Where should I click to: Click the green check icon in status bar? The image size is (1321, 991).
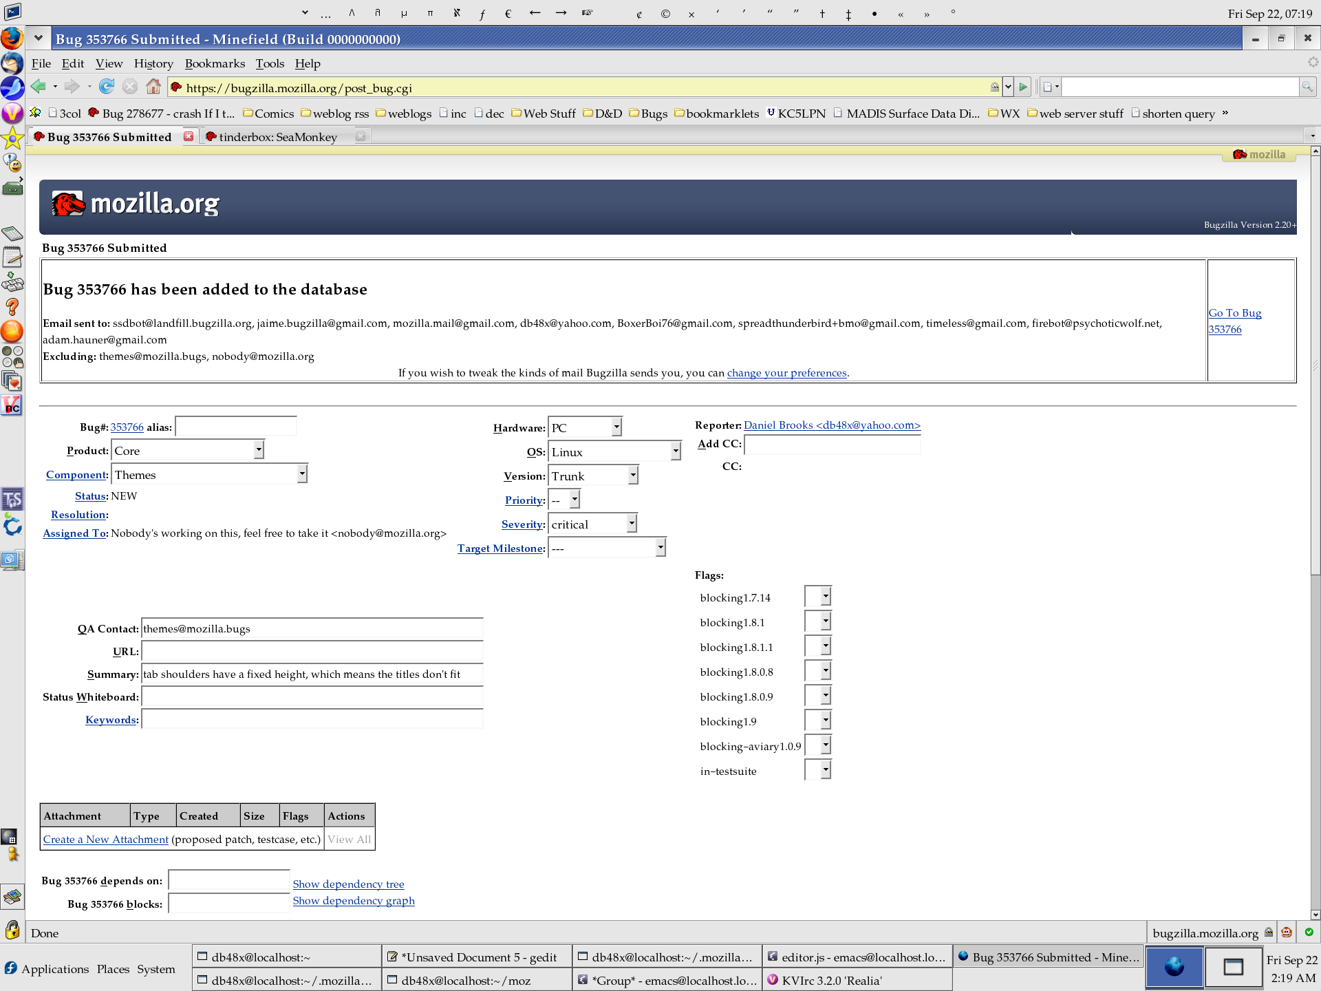[x=1309, y=933]
